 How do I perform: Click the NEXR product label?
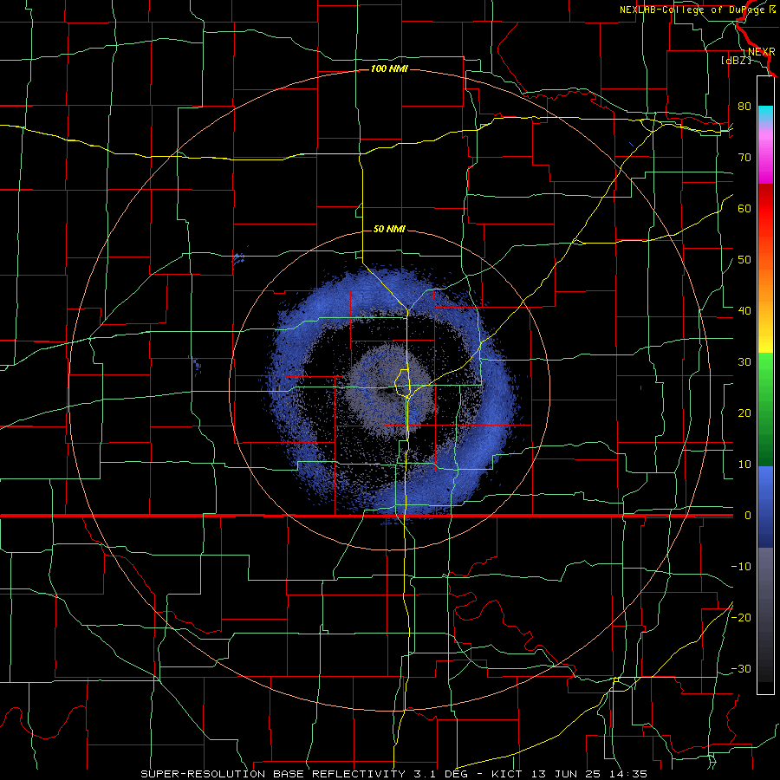(761, 52)
